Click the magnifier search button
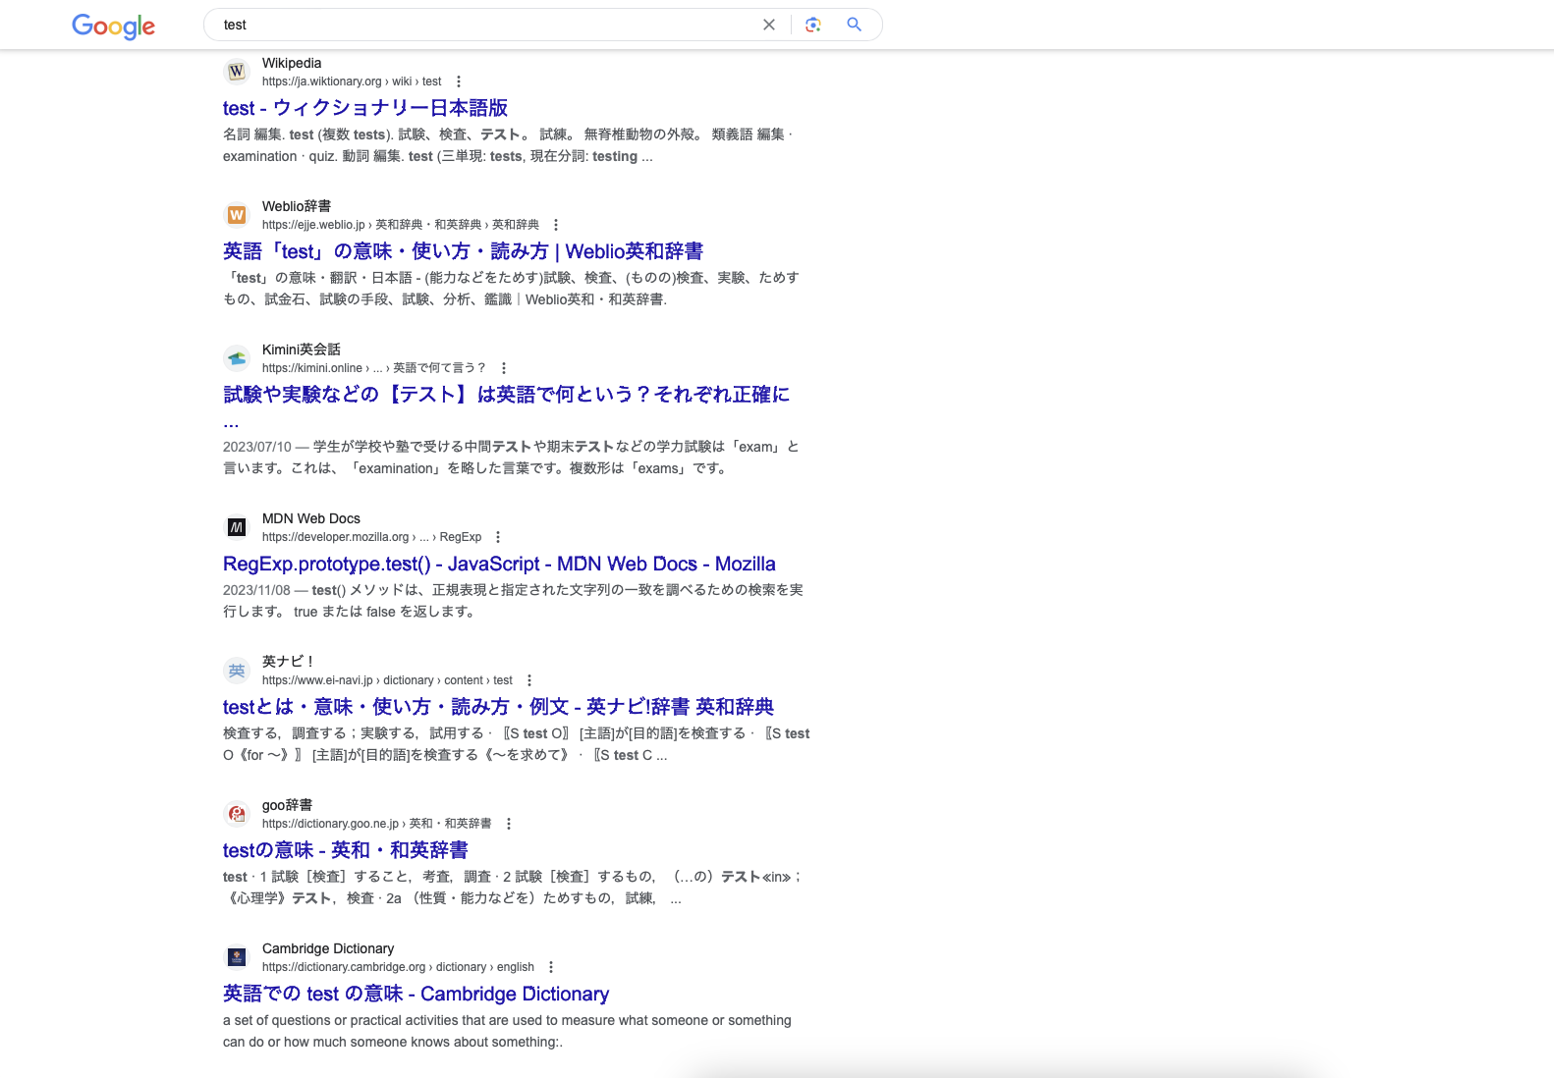 pyautogui.click(x=855, y=25)
